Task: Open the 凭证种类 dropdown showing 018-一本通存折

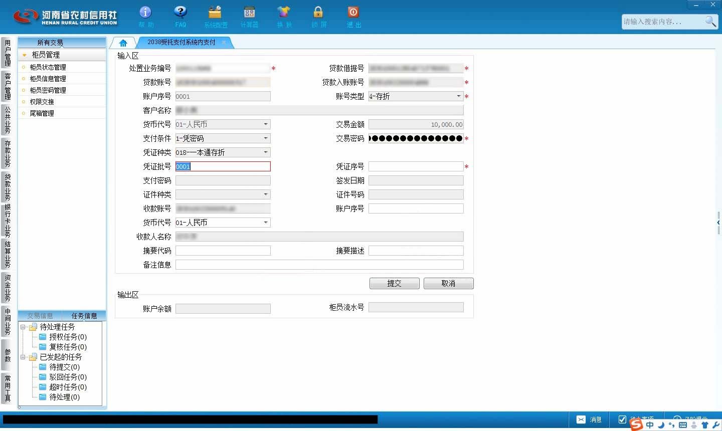Action: [266, 152]
